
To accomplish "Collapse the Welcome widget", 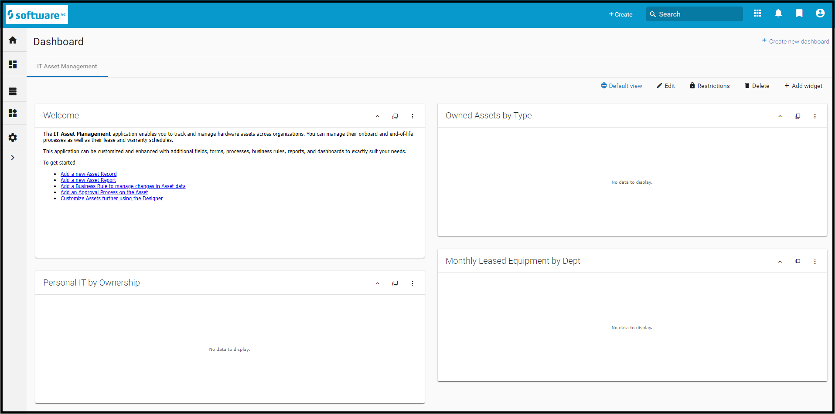I will [378, 116].
